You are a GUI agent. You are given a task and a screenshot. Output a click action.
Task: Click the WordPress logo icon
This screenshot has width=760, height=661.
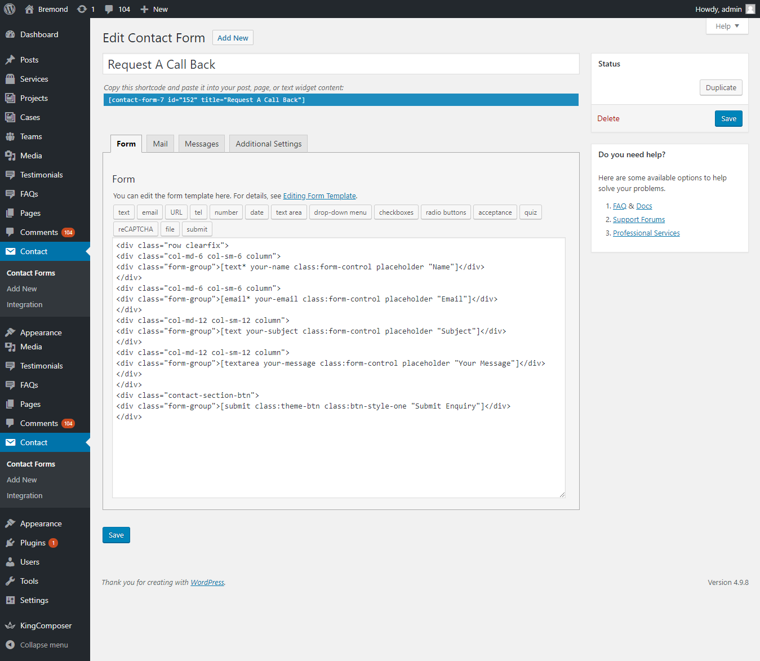10,9
